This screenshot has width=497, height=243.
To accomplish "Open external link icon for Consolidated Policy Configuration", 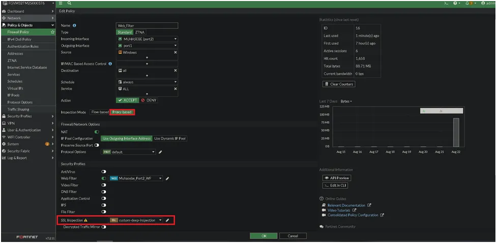I will pos(382,215).
